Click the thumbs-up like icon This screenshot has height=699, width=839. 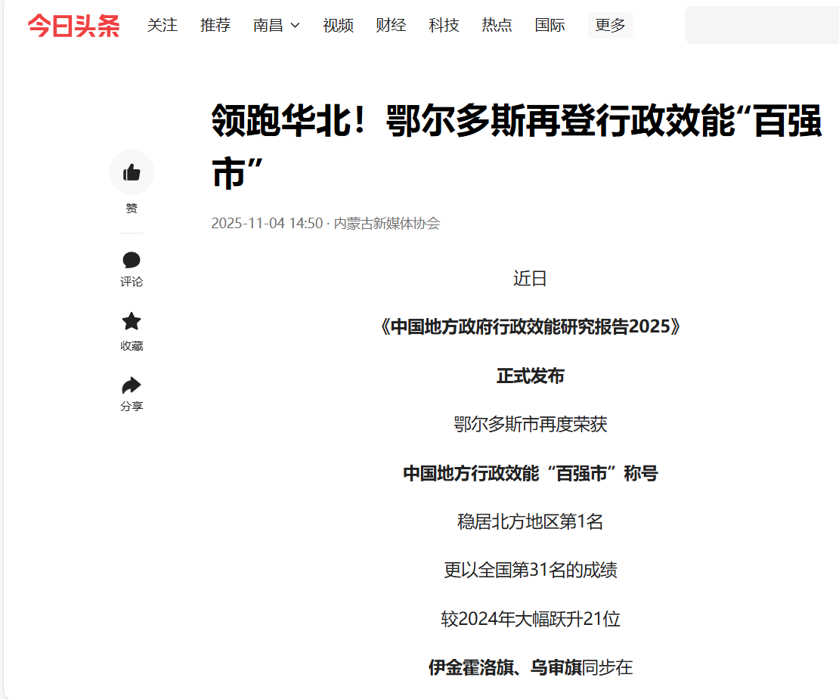[x=132, y=172]
